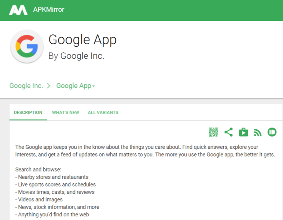Click the RSS feed icon

(x=258, y=132)
